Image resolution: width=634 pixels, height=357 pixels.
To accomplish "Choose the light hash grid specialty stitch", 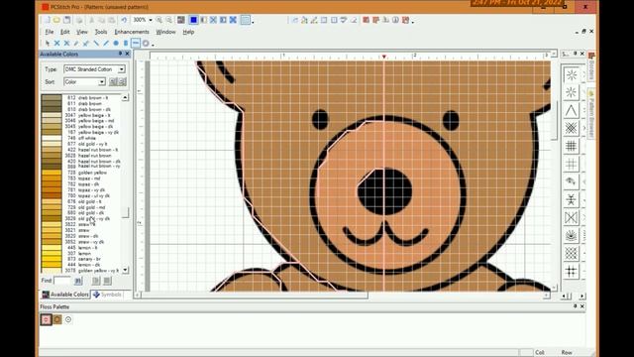I will [x=571, y=164].
